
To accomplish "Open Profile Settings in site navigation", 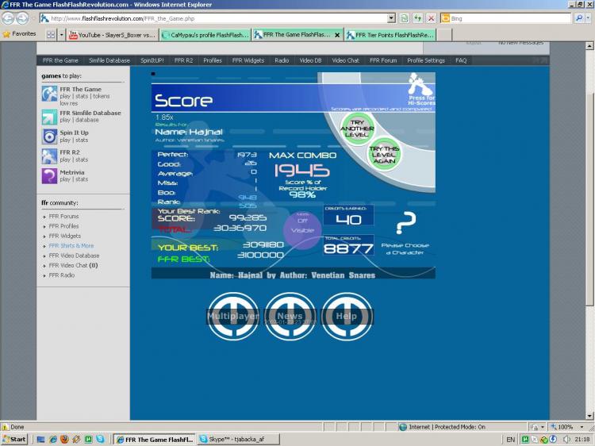I will point(426,60).
